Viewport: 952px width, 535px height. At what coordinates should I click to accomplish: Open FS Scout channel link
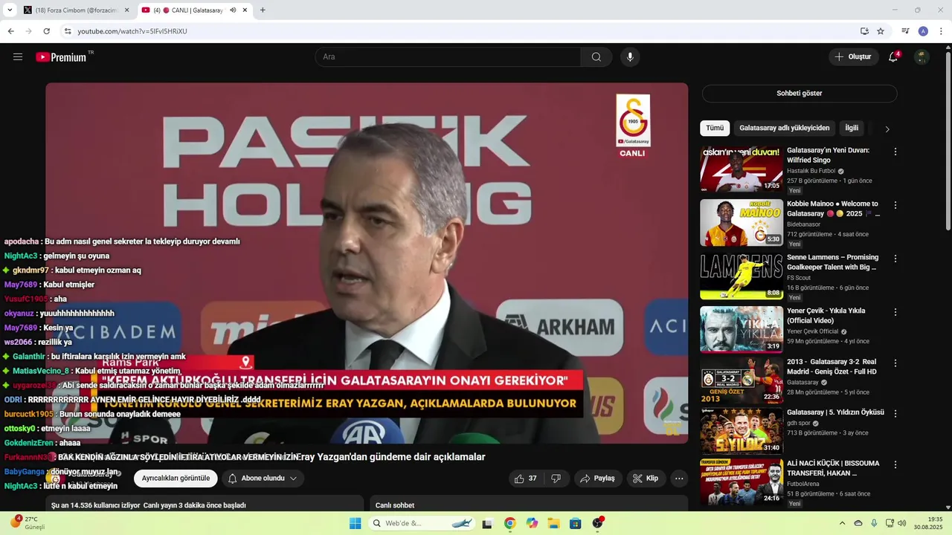[799, 278]
